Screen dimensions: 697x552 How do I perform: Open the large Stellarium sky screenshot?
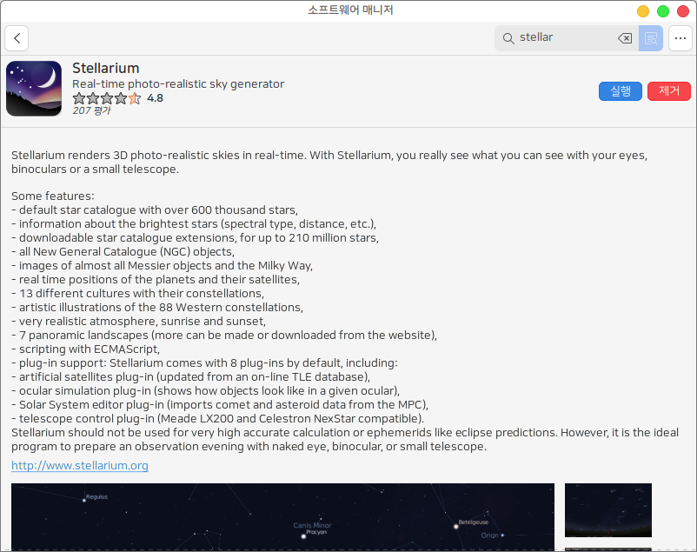click(x=282, y=517)
